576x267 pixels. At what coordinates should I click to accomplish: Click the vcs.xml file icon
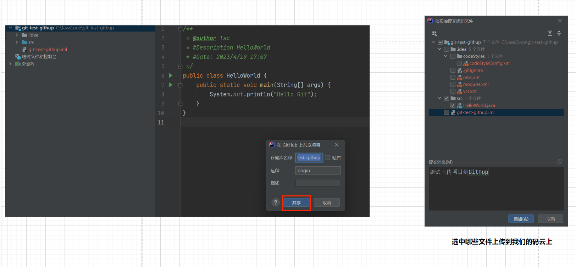pyautogui.click(x=460, y=91)
